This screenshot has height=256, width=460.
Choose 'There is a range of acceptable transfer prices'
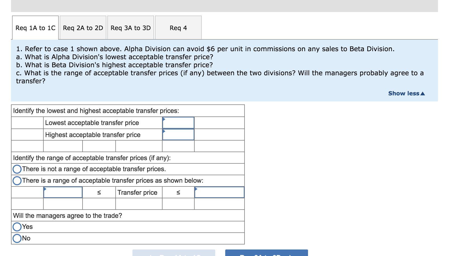coord(17,180)
